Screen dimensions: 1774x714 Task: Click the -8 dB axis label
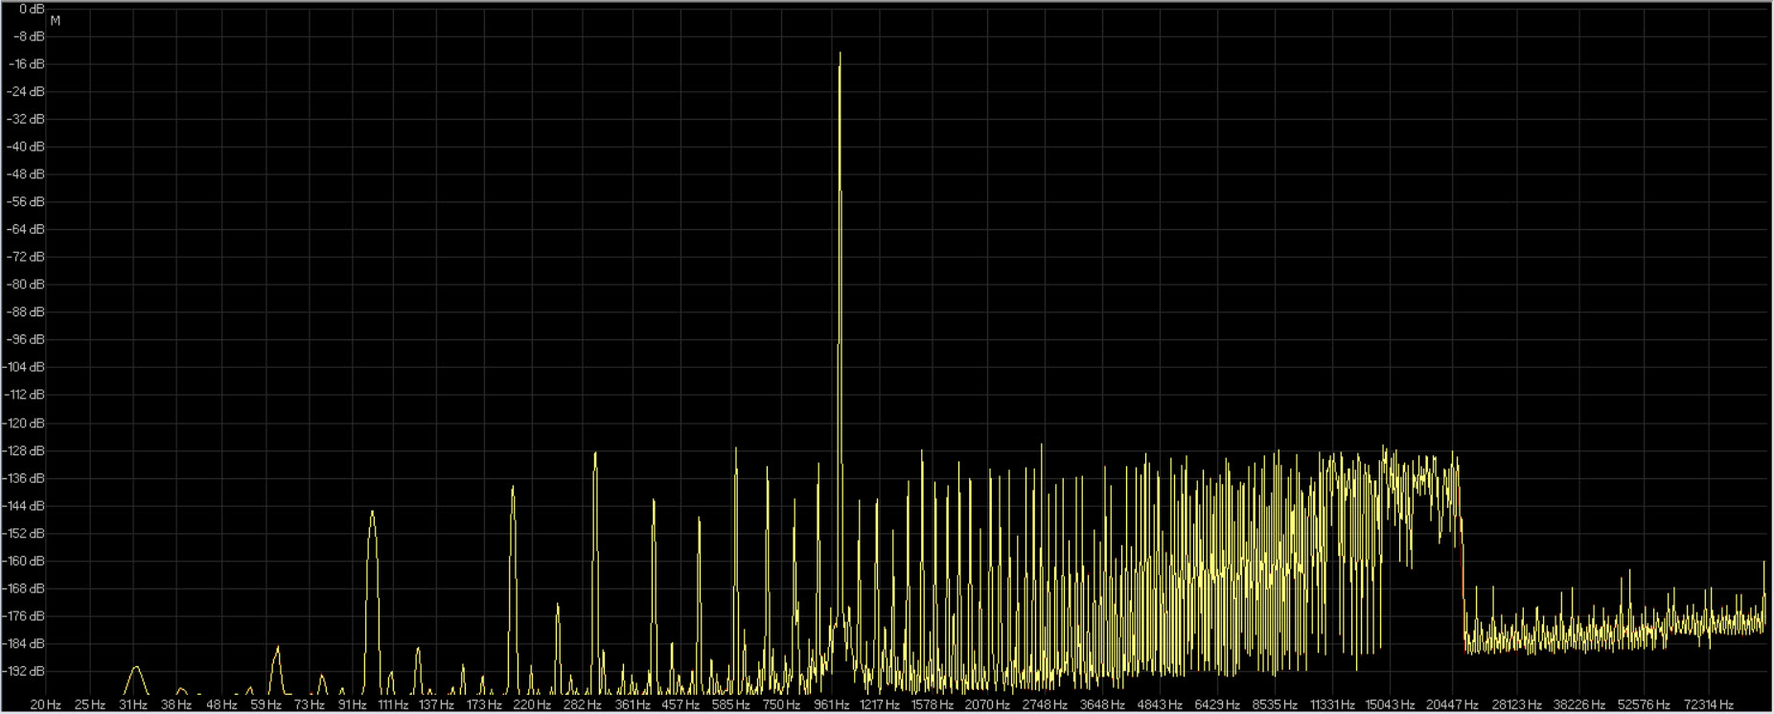[30, 36]
